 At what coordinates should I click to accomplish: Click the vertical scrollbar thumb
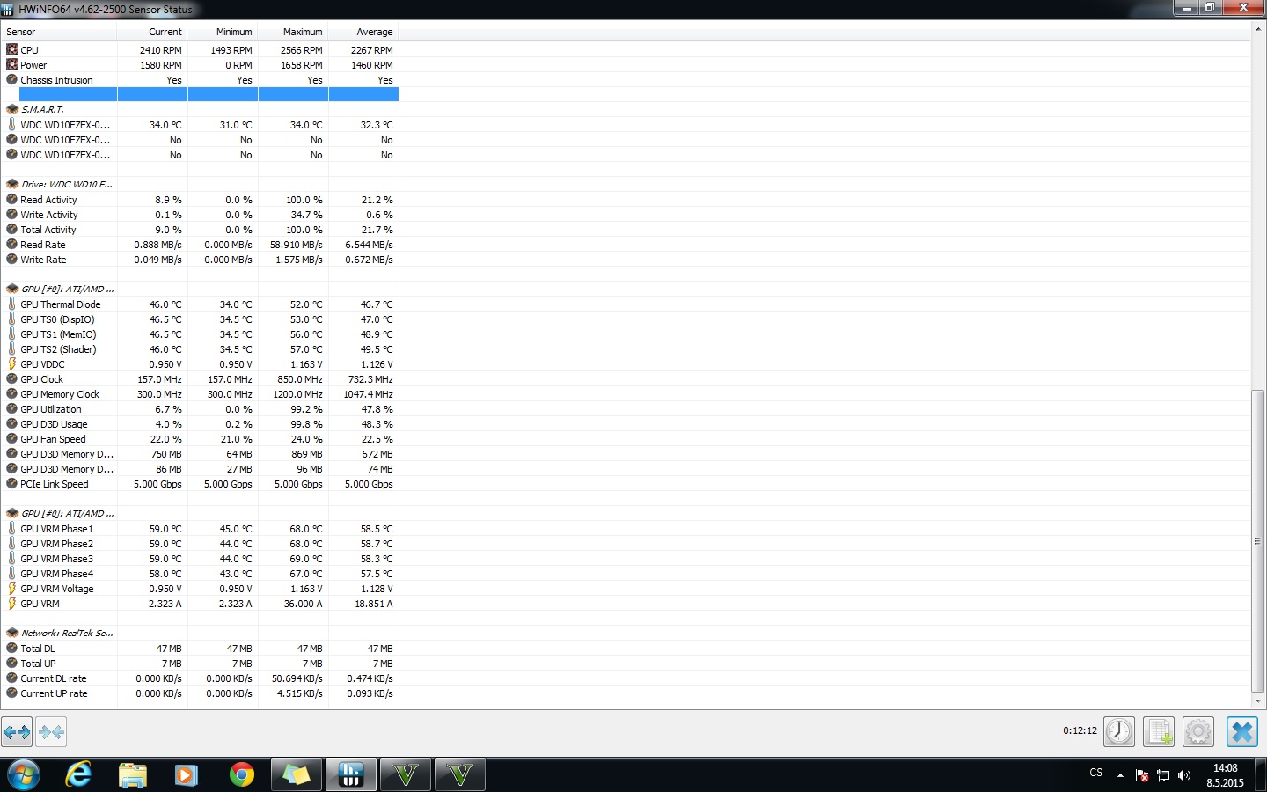[1258, 541]
